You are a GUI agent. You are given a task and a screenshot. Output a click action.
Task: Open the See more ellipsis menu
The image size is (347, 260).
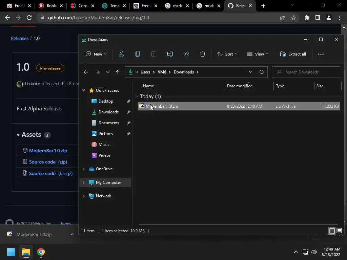tap(321, 54)
